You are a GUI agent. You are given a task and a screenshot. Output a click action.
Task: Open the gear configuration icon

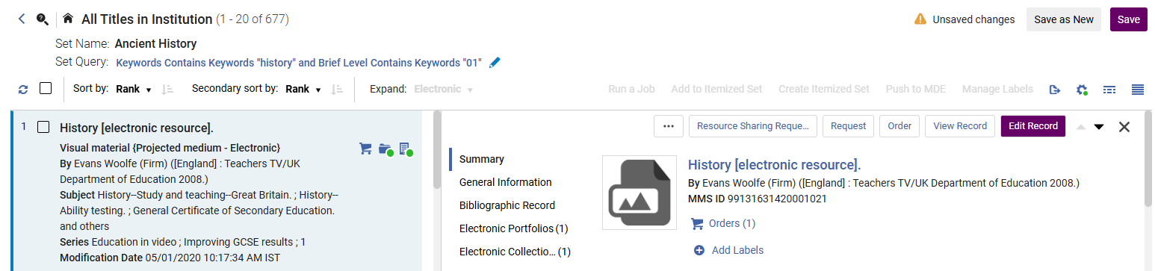pos(1082,90)
